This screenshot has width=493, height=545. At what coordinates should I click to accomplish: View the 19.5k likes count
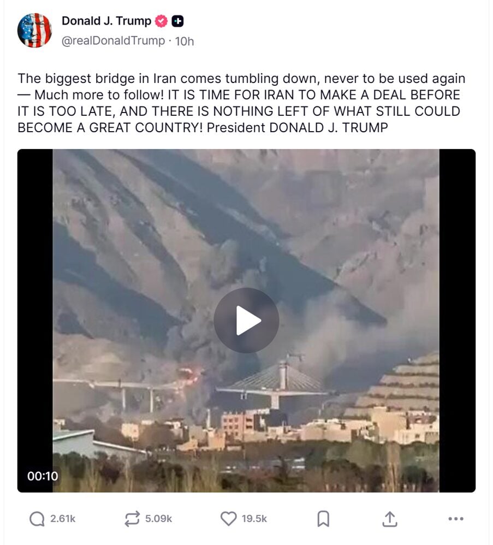point(254,519)
